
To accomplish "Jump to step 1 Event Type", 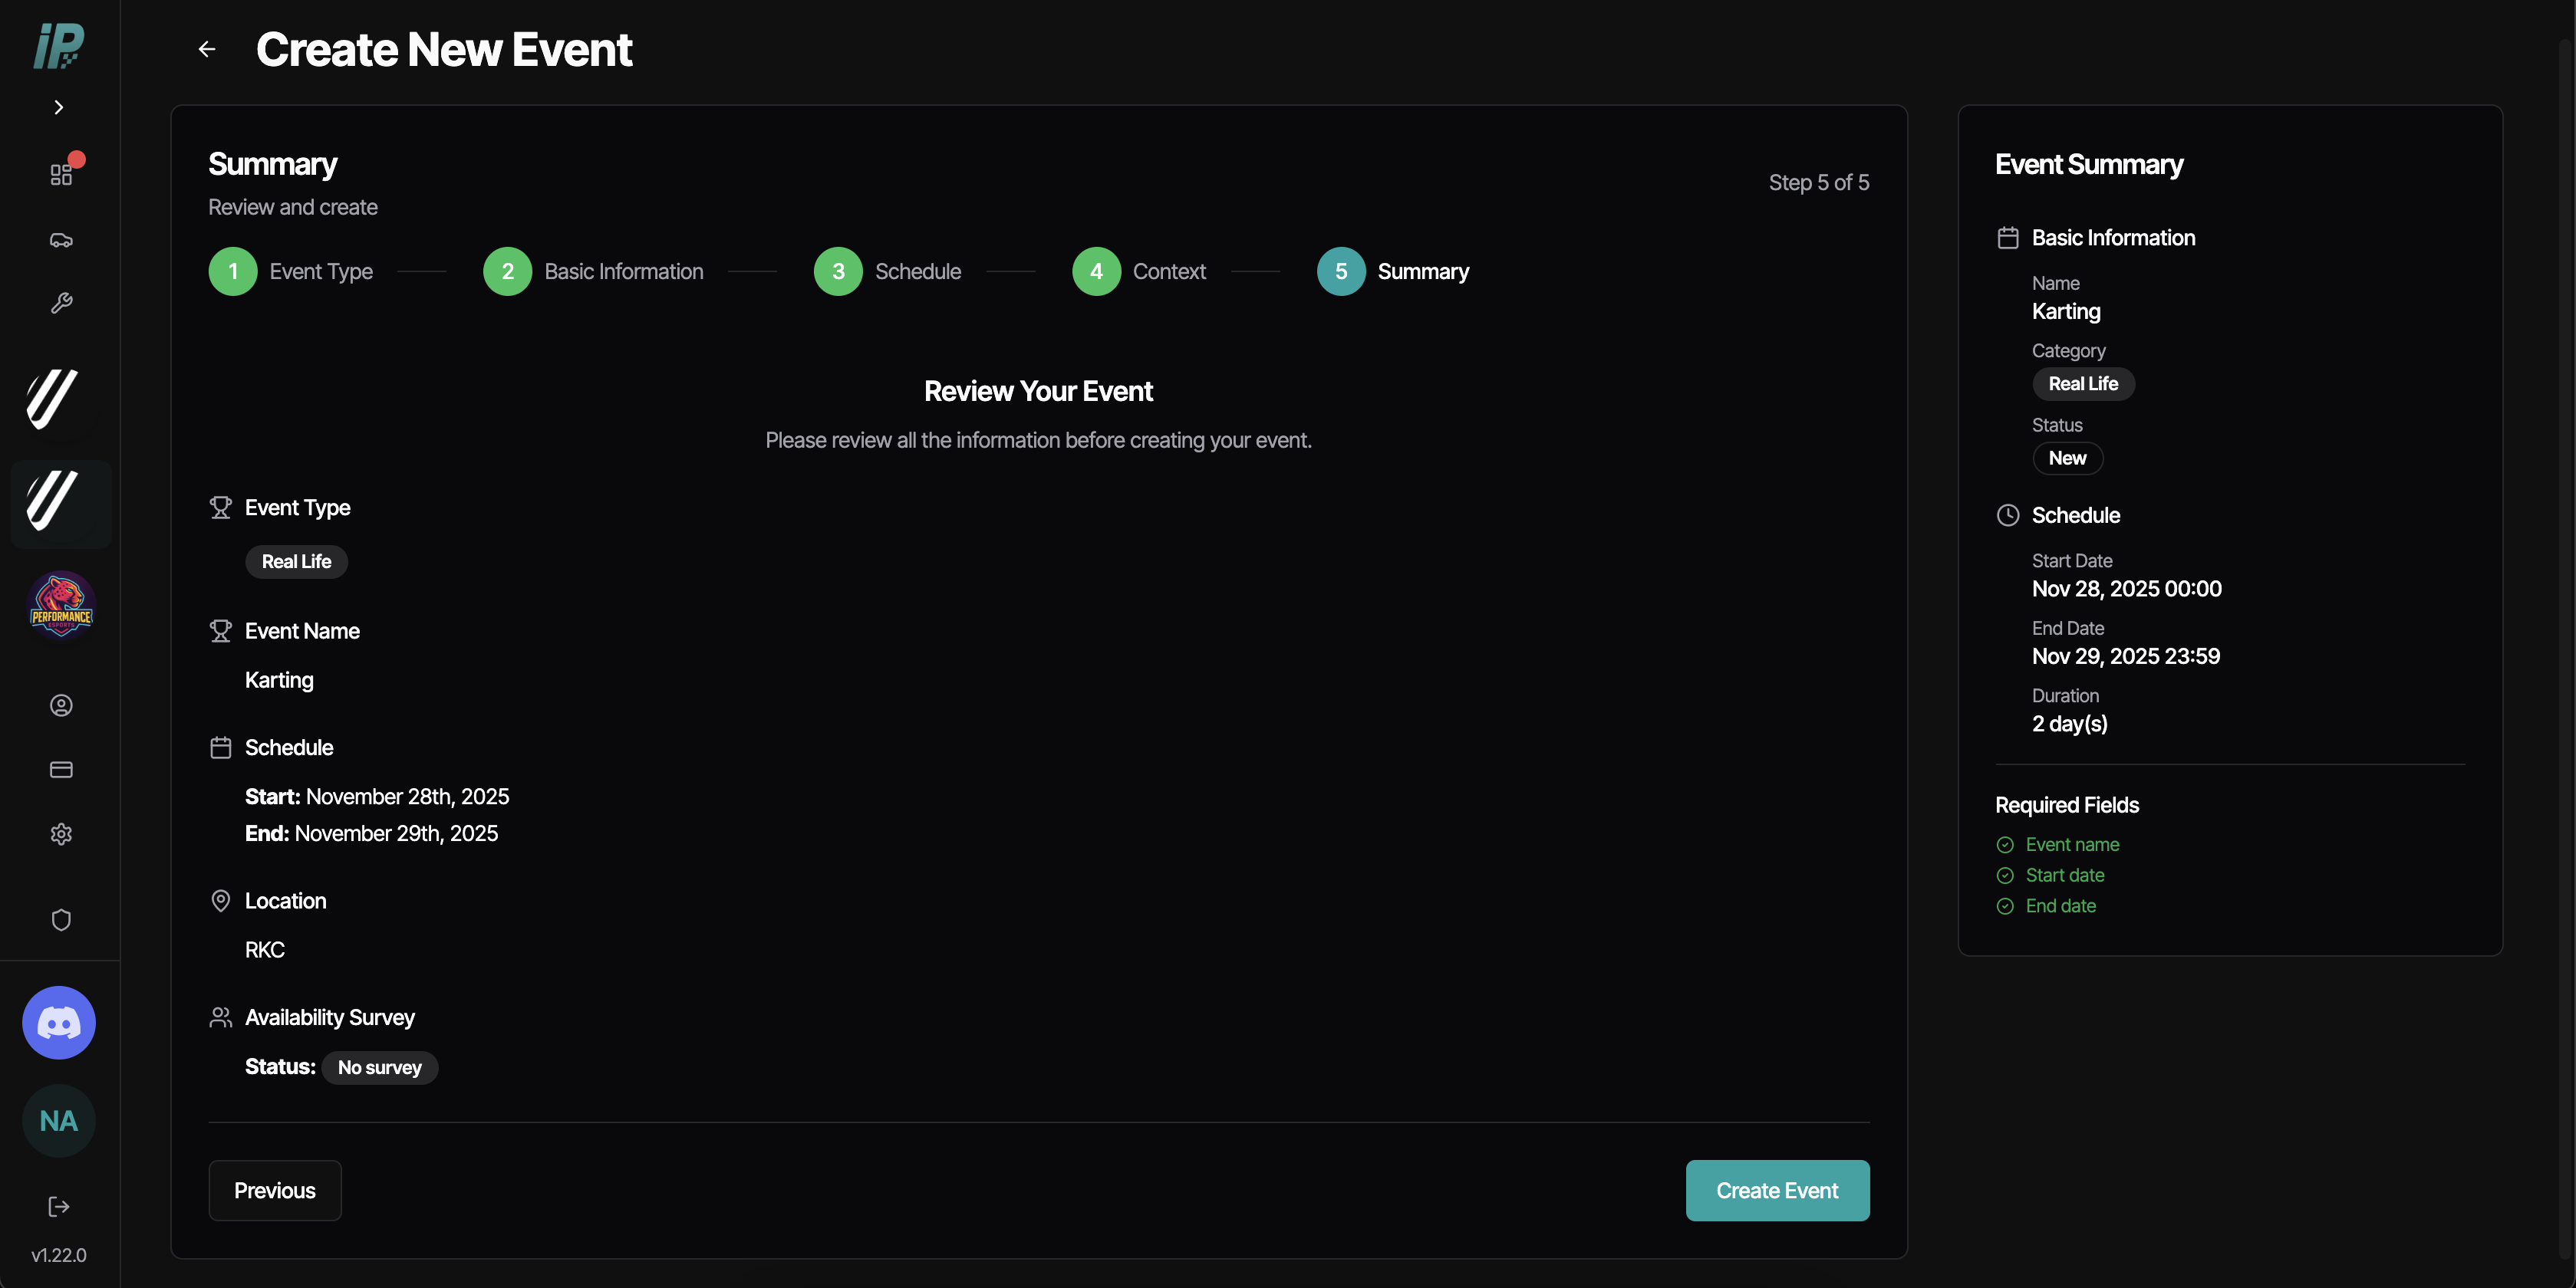I will (x=291, y=271).
